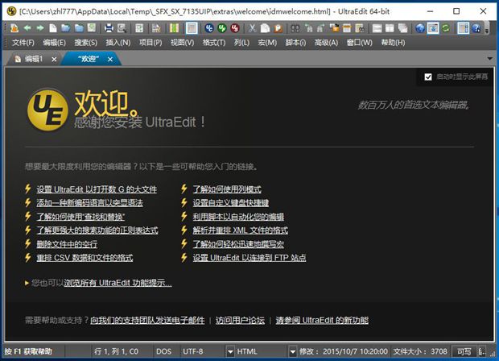The height and width of the screenshot is (361, 499).
Task: Open help with the blue question mark icon
Action: (x=476, y=28)
